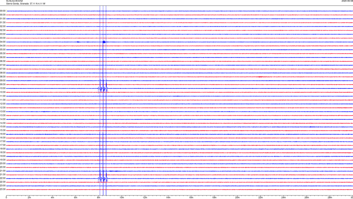
Task: Select the 14:30 time row label
Action: (3, 123)
